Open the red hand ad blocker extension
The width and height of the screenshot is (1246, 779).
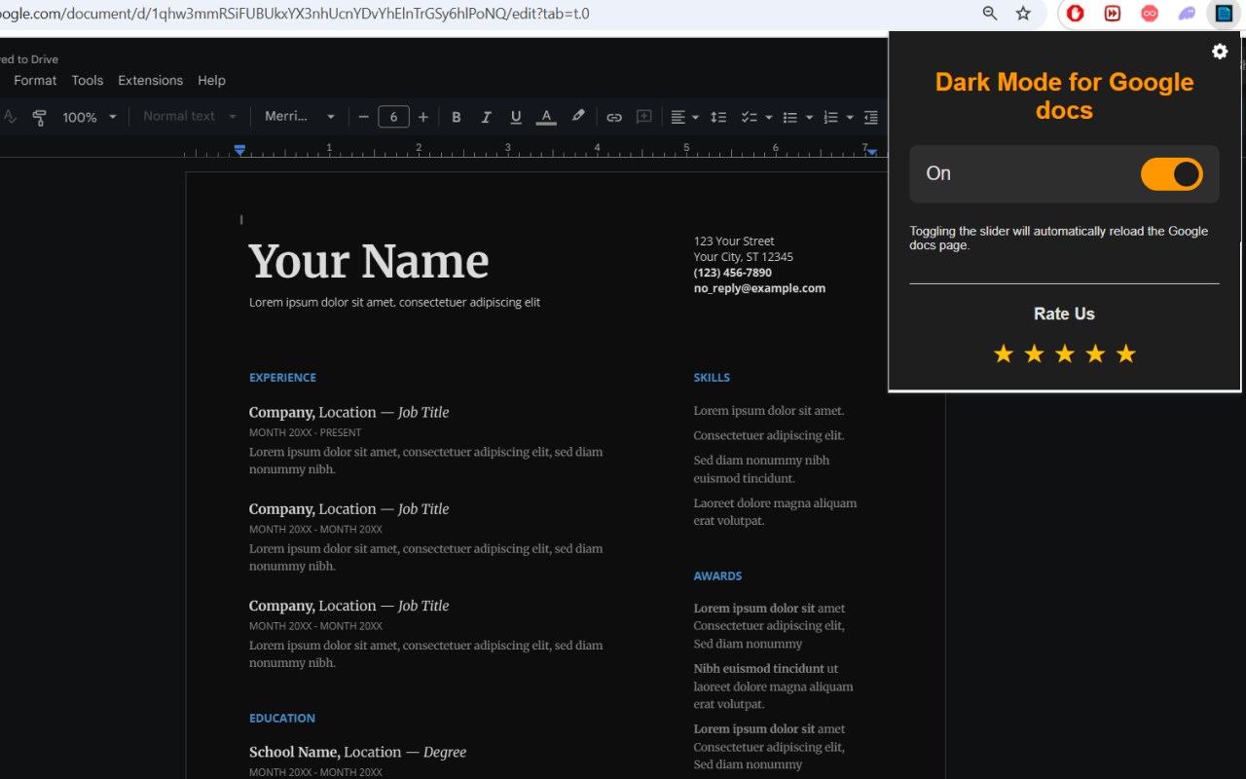(1076, 14)
